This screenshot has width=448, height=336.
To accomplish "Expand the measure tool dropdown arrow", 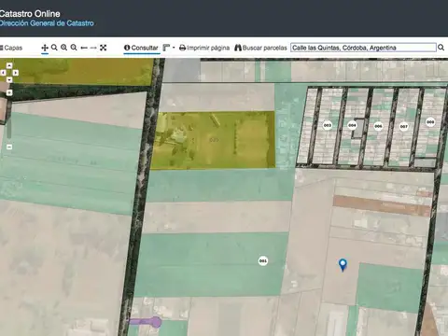I will [x=174, y=48].
